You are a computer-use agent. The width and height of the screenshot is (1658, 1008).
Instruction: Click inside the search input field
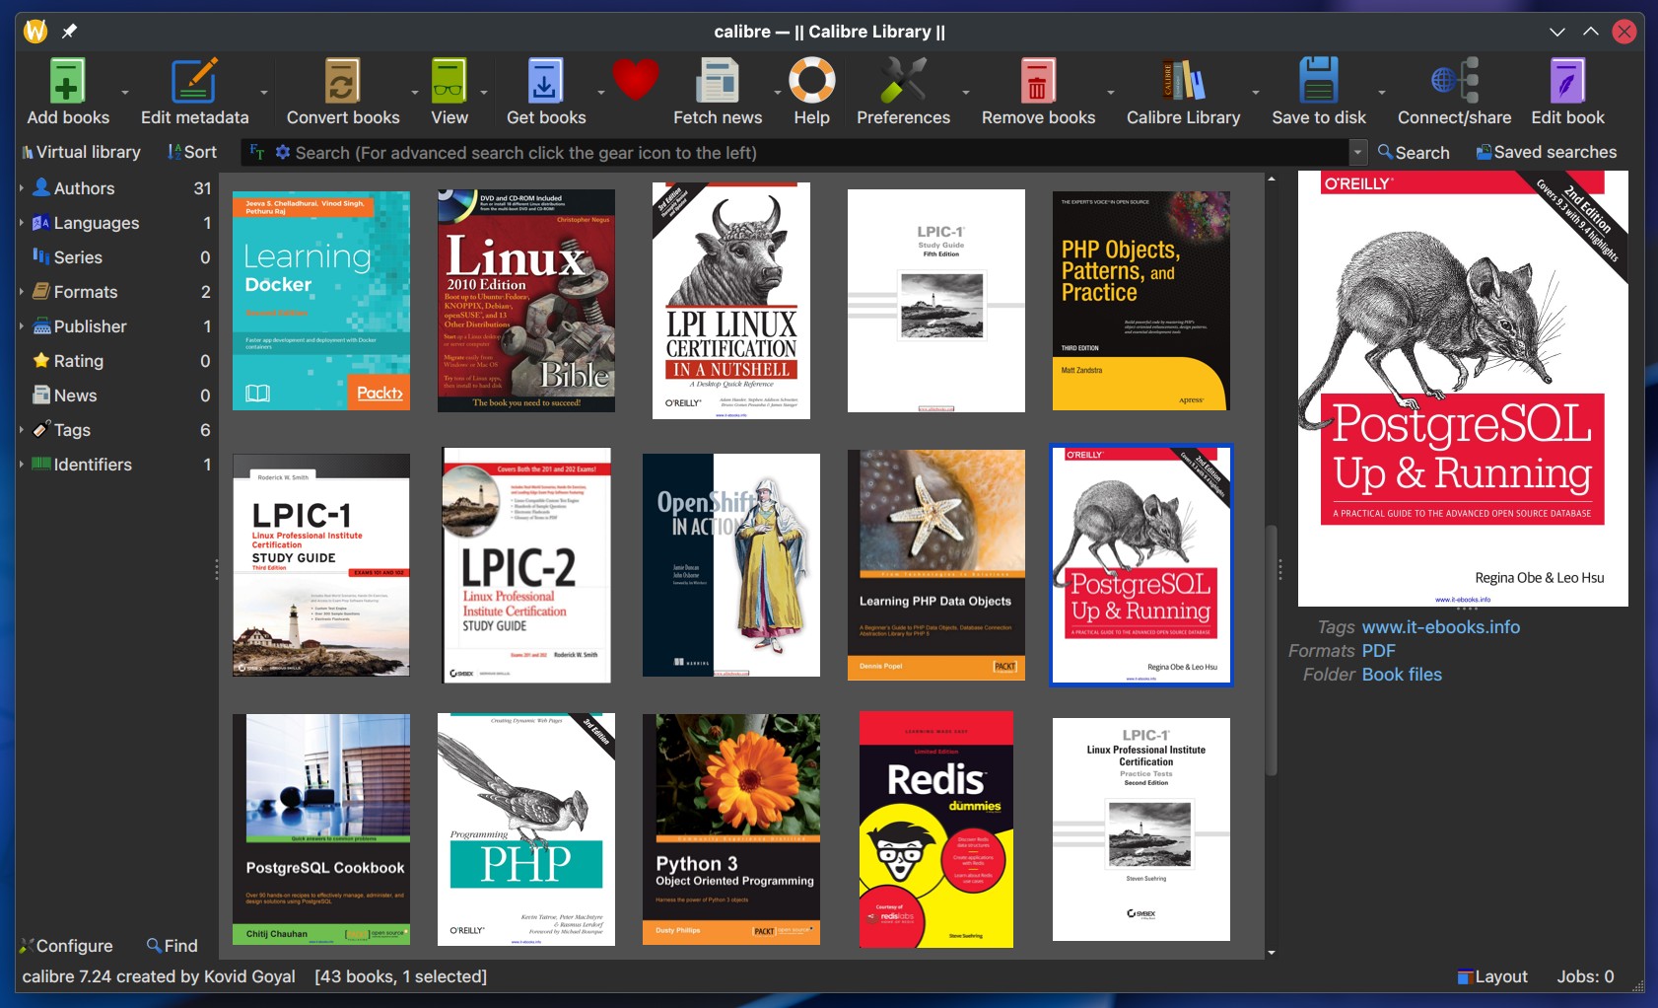tap(818, 152)
